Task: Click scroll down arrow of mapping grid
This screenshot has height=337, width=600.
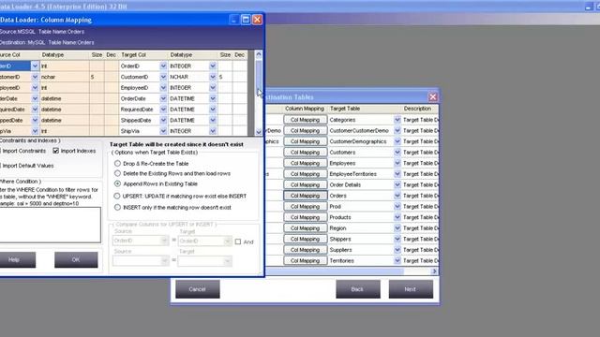Action: point(259,132)
